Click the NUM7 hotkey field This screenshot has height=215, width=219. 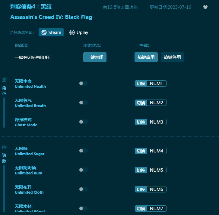point(157,208)
